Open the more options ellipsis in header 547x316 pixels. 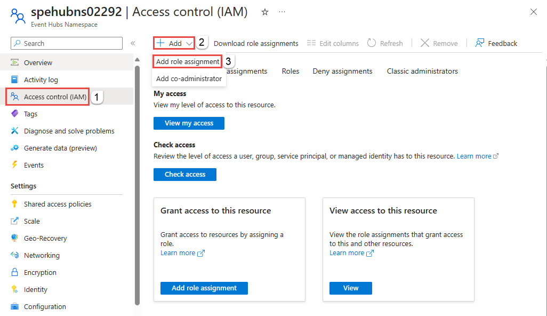tap(282, 12)
